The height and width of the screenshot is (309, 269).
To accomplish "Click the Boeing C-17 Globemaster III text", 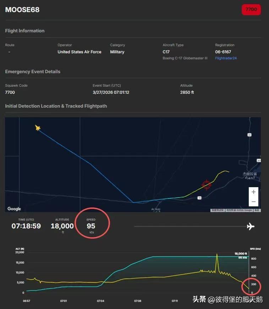I will click(185, 58).
